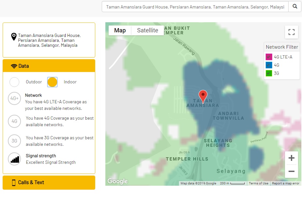302x205 pixels.
Task: Open Report a map error link
Action: [x=286, y=183]
